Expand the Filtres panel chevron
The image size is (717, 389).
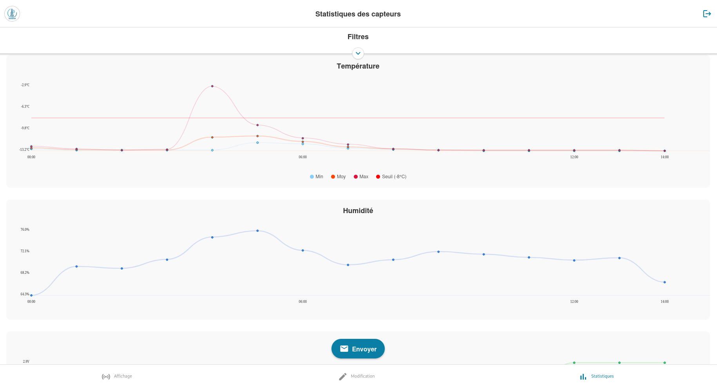pyautogui.click(x=358, y=53)
